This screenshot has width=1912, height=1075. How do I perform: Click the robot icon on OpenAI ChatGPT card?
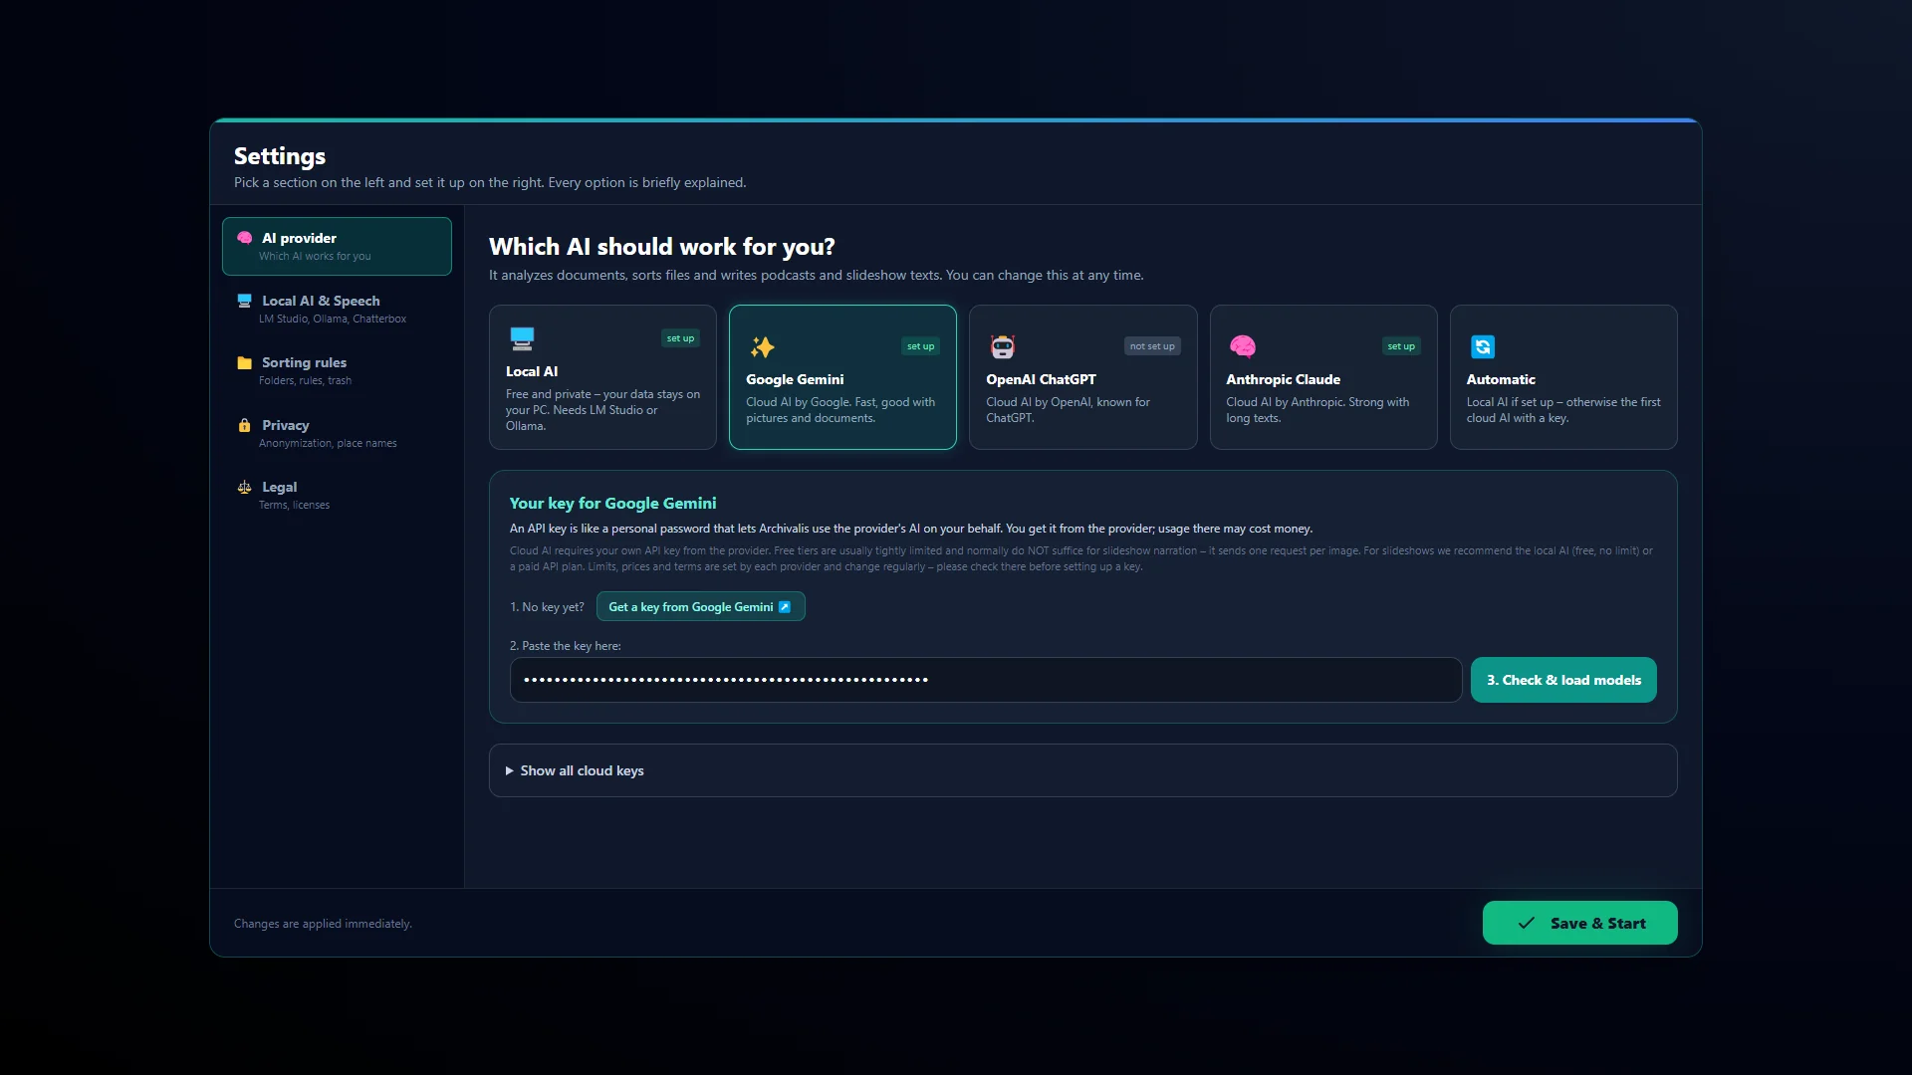(x=1003, y=346)
